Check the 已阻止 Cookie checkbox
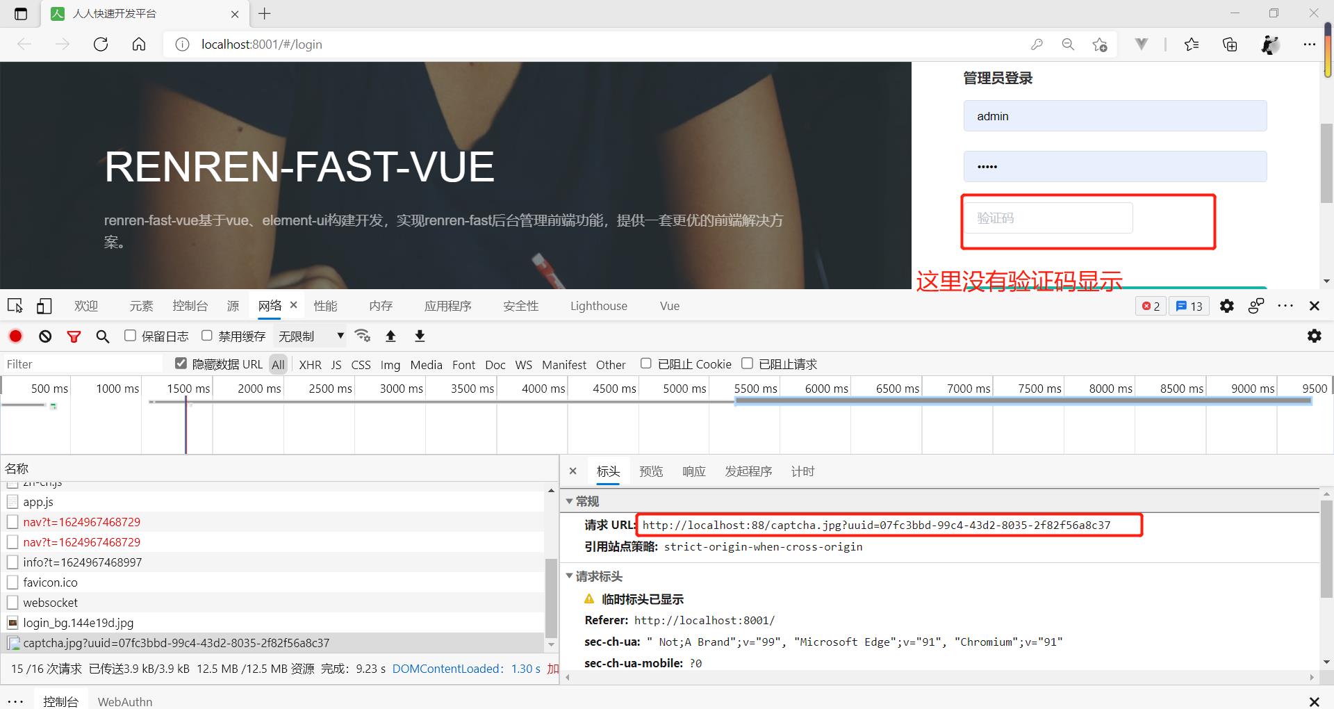The image size is (1334, 709). [645, 364]
